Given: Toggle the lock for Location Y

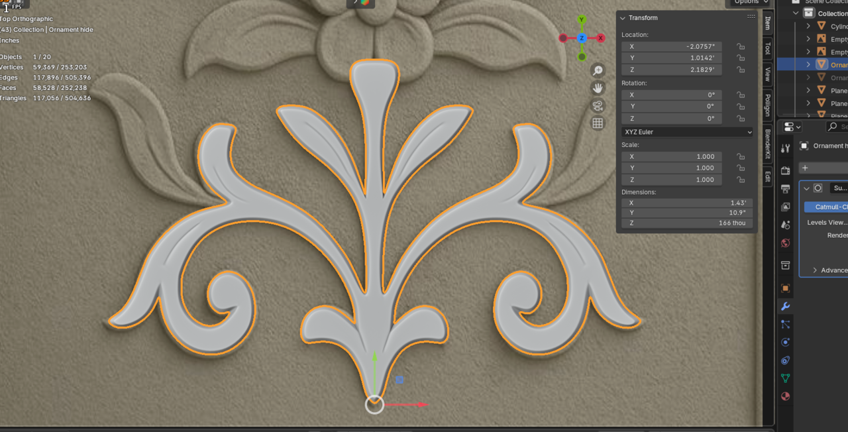Looking at the screenshot, I should pyautogui.click(x=741, y=58).
